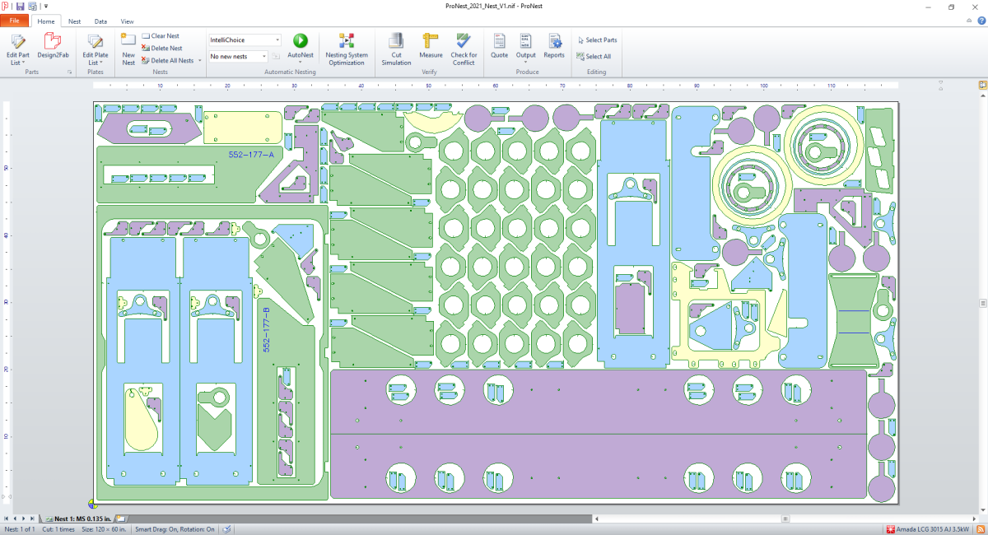Viewport: 988px width, 535px height.
Task: Start AutoNest with the green play button
Action: tap(301, 40)
